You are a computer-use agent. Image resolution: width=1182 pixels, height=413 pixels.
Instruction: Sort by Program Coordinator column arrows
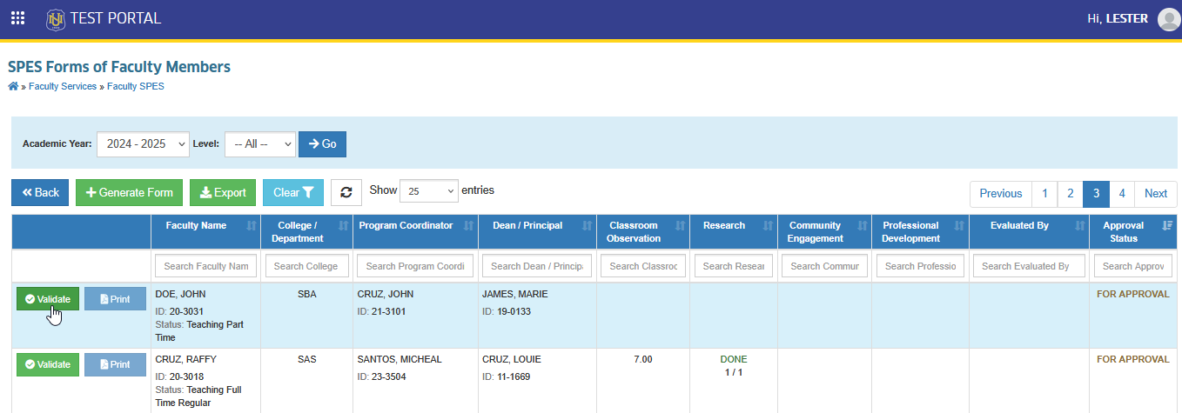467,226
